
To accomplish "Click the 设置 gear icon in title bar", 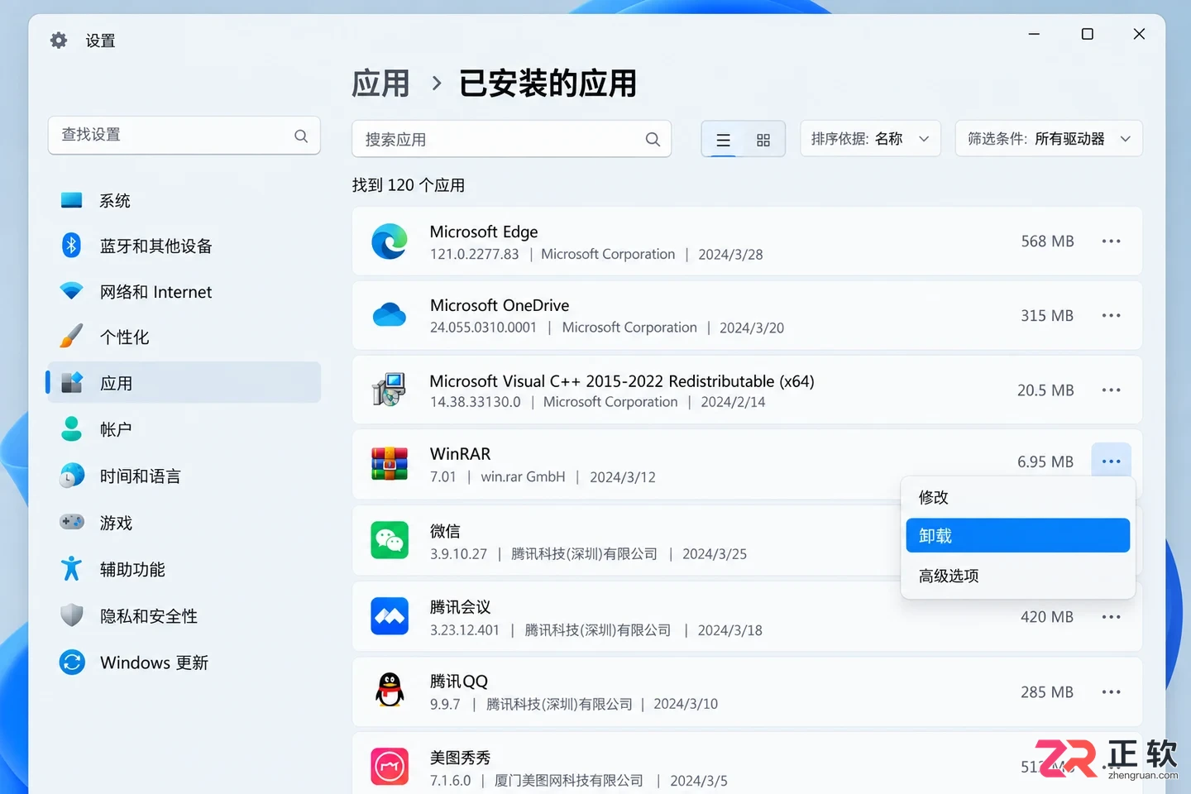I will [x=59, y=41].
